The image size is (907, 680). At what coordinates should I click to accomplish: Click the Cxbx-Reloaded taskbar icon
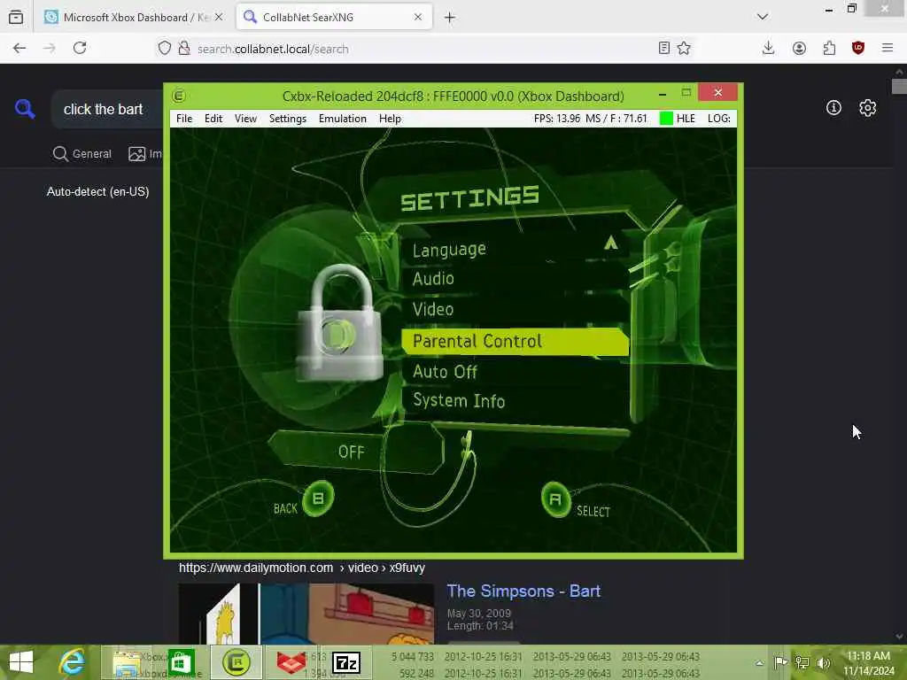click(x=236, y=662)
